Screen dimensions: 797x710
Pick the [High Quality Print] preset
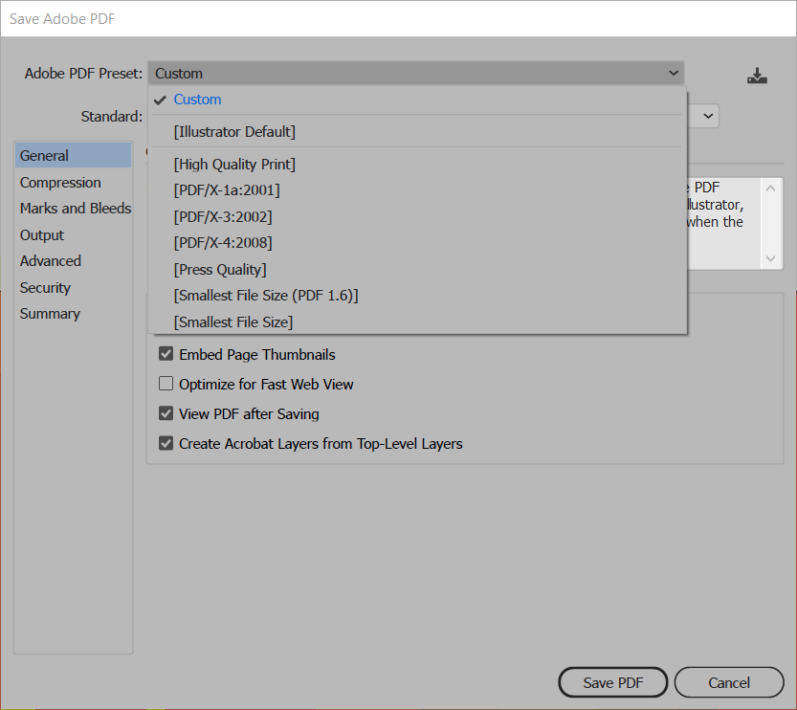417,165
